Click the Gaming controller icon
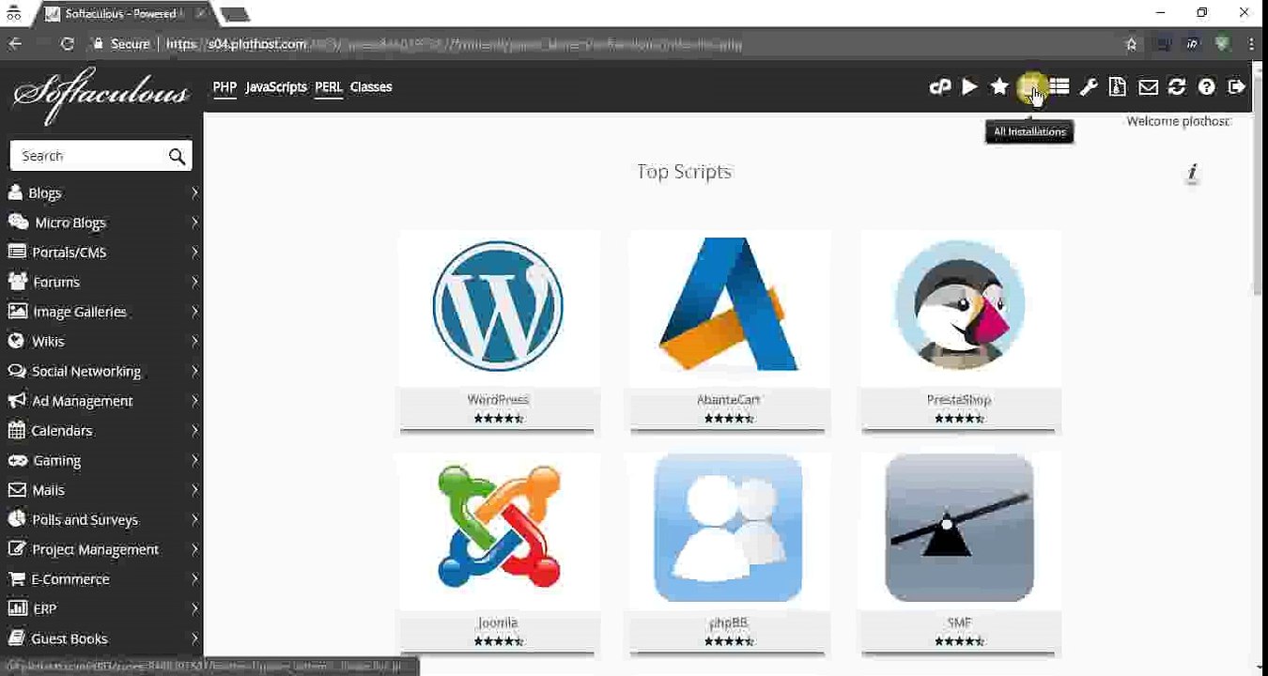Viewport: 1268px width, 676px height. (17, 460)
